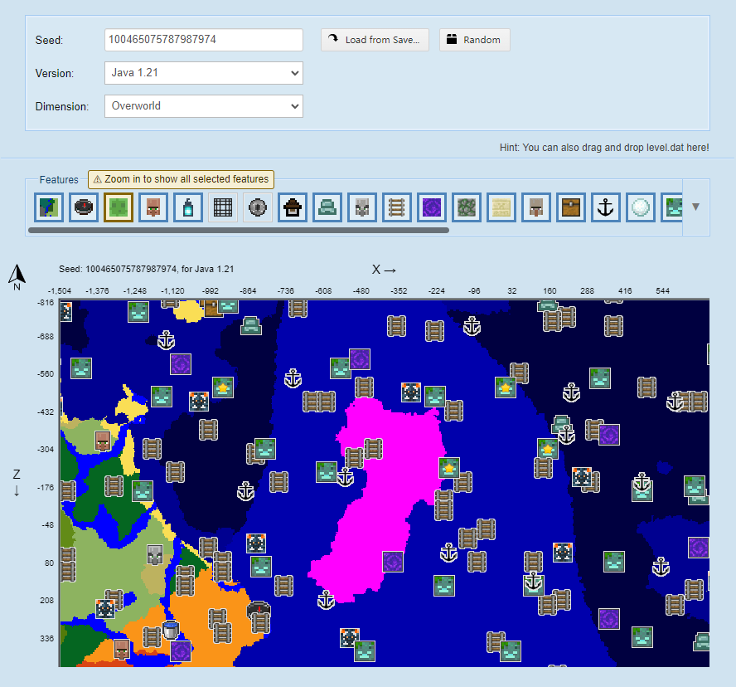Click the Ocean Ruin icon in Features bar
Screen dimensions: 736x687
tap(671, 207)
